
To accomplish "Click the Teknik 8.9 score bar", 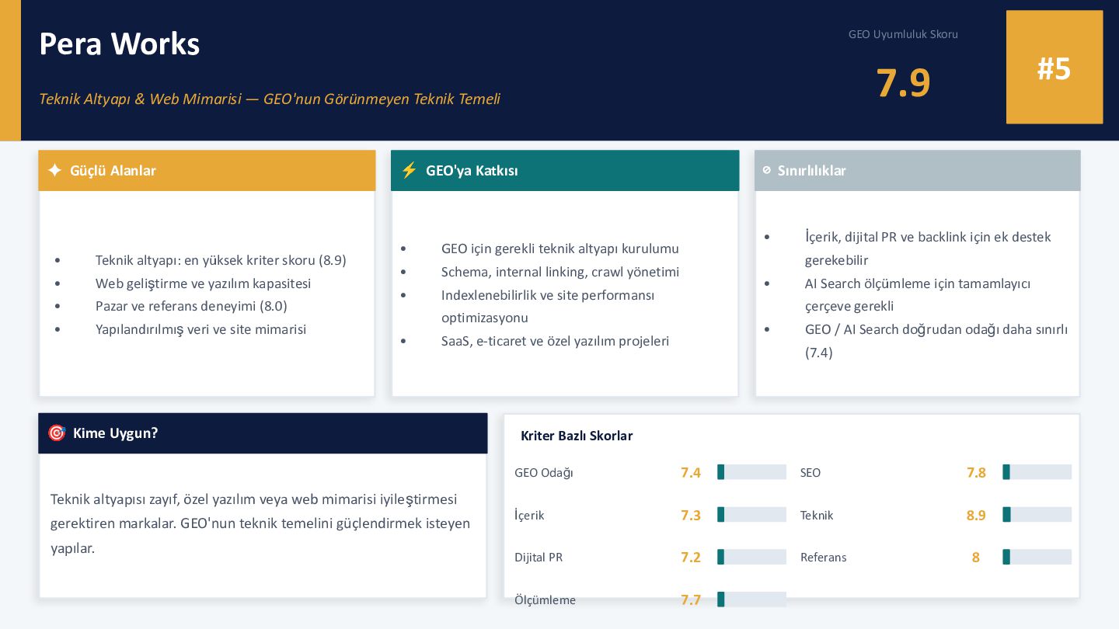I will 1037,515.
